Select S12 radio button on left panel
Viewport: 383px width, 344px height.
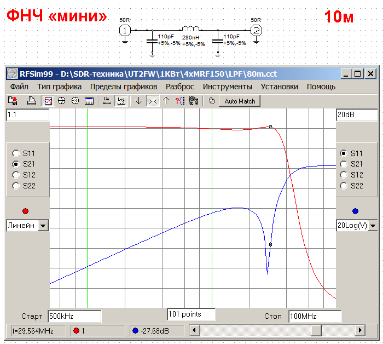(16, 175)
